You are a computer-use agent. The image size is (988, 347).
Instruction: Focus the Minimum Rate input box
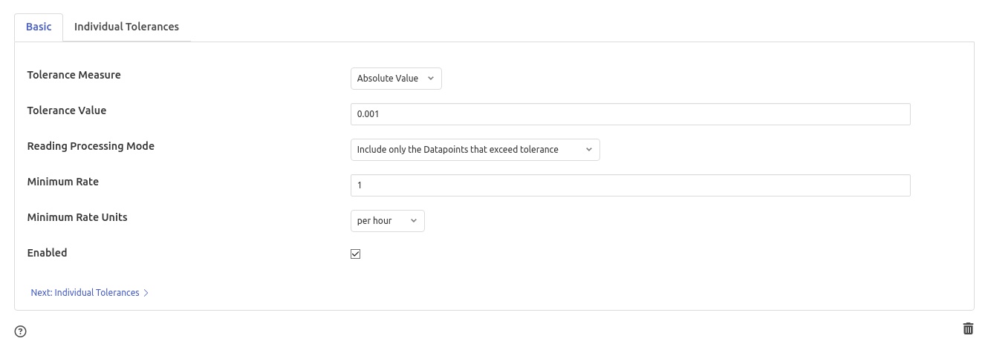pyautogui.click(x=630, y=185)
